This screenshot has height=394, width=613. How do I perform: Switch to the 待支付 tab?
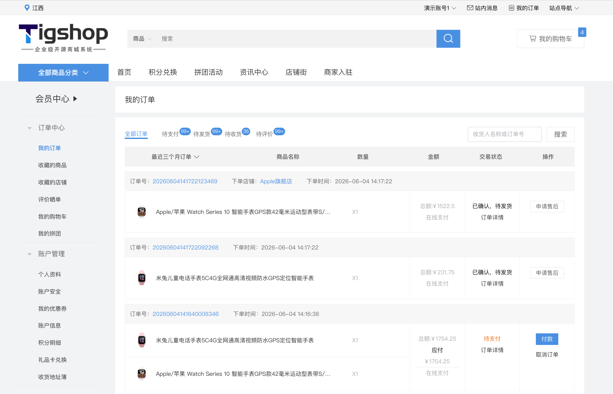click(170, 134)
